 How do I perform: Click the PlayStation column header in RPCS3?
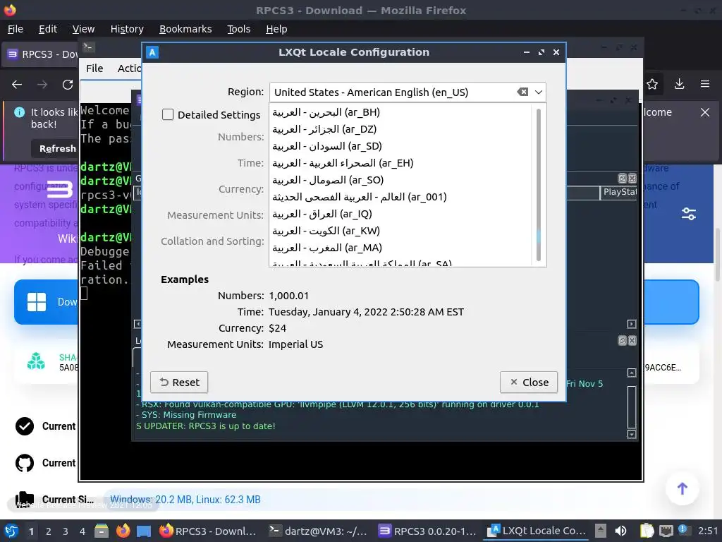point(619,192)
